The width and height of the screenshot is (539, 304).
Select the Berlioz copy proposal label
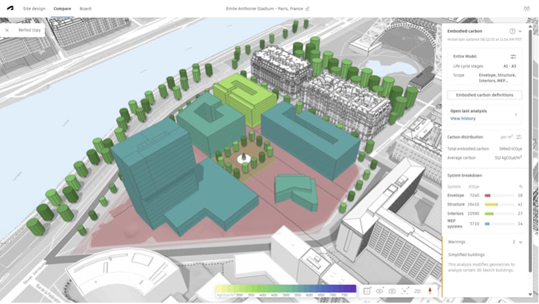[29, 30]
